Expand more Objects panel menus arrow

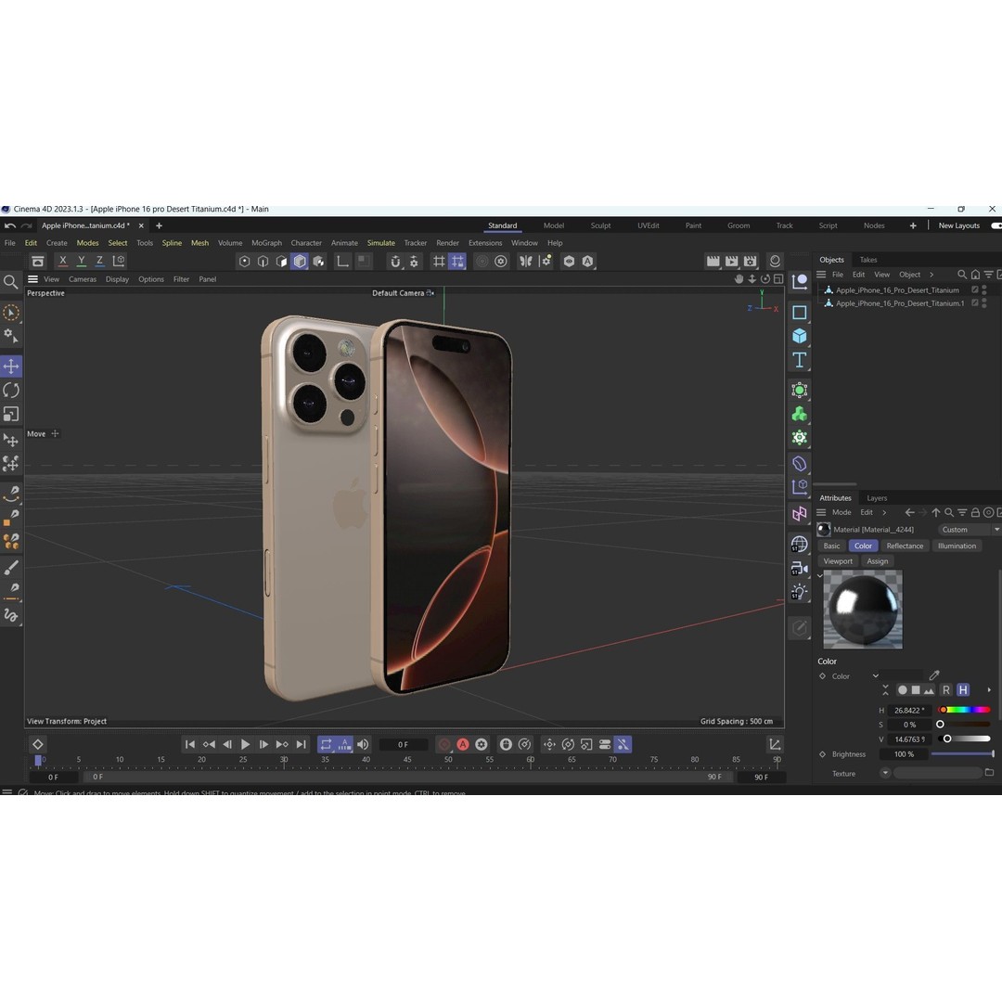pyautogui.click(x=931, y=275)
